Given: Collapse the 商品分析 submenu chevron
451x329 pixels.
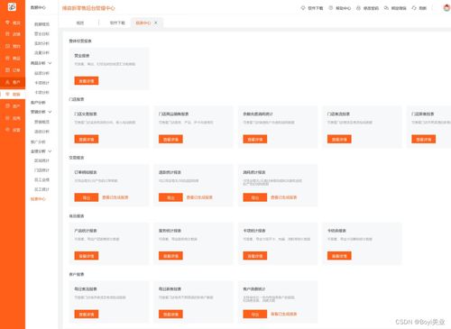Looking at the screenshot, I should click(50, 63).
